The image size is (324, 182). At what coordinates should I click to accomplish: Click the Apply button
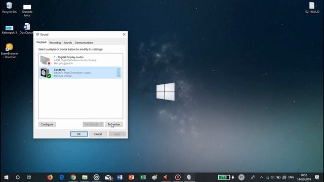coord(117,134)
